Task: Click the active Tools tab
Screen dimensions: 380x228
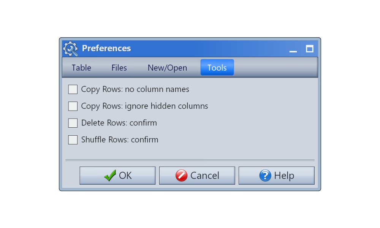Action: coord(217,67)
